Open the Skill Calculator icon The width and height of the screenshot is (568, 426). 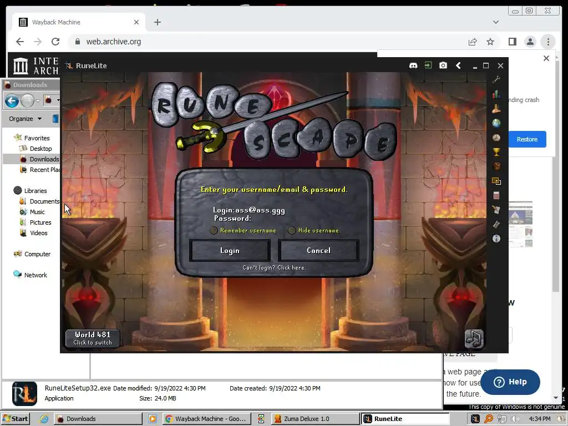click(x=496, y=195)
